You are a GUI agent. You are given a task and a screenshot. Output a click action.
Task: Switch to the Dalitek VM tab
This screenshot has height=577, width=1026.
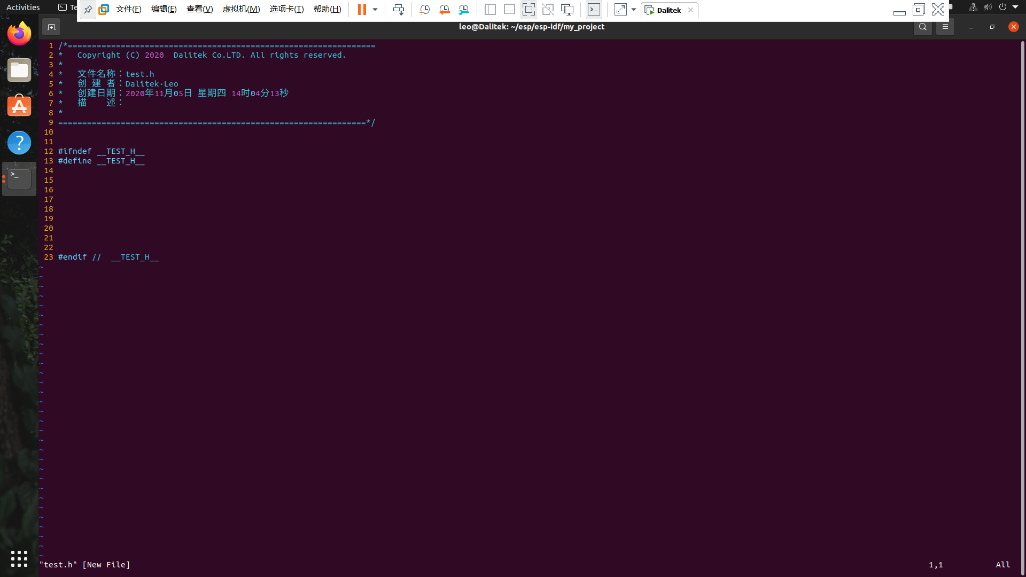[x=668, y=10]
